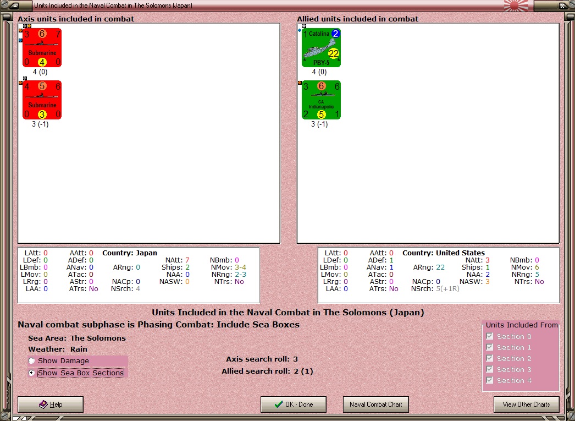This screenshot has width=575, height=421.
Task: Click blue status marker beside top Submarine
Action: 20,40
